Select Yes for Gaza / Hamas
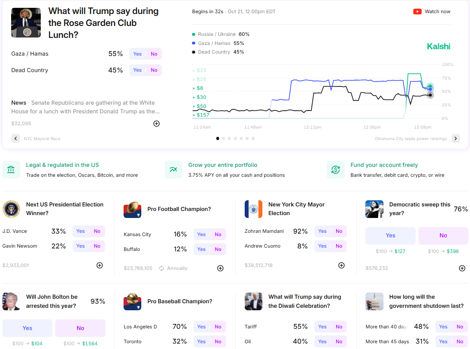This screenshot has height=349, width=470. coord(138,54)
